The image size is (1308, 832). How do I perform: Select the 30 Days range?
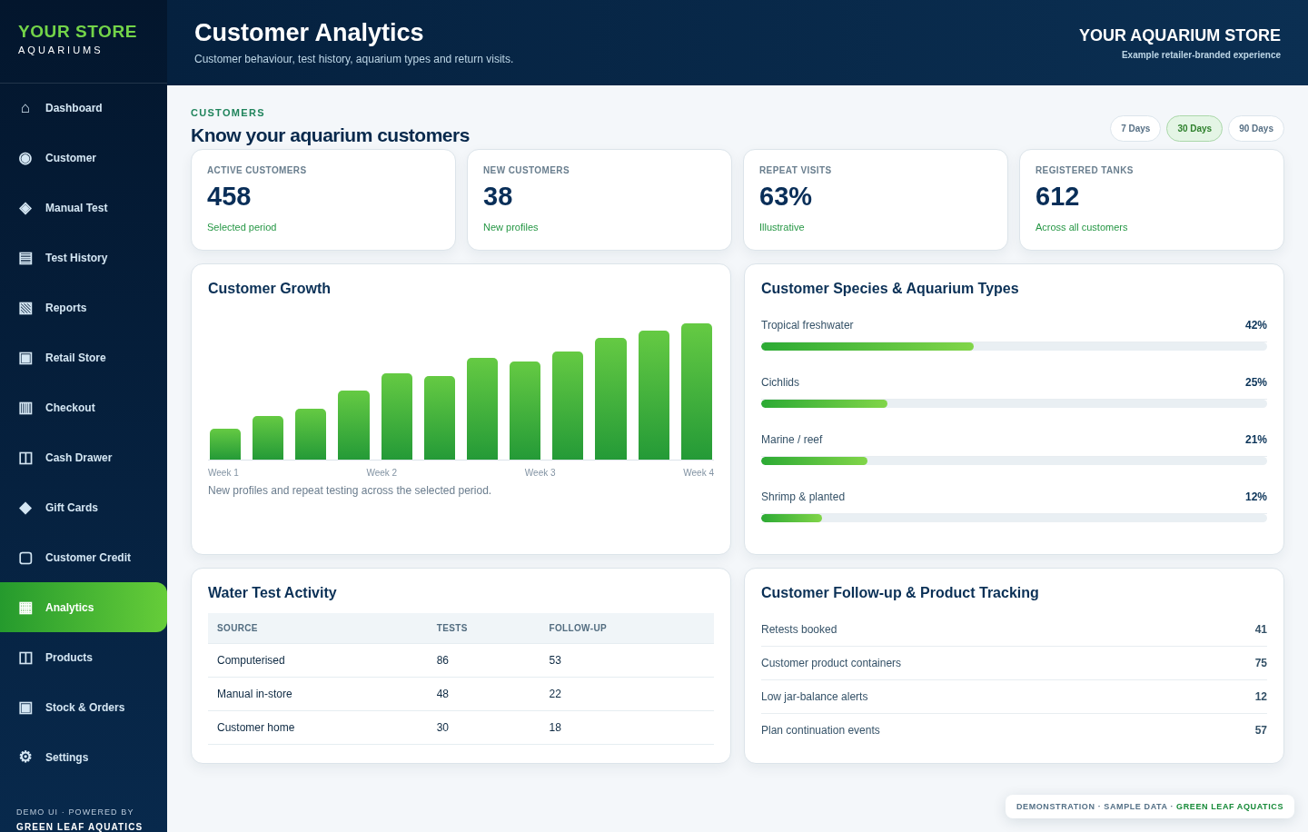click(x=1194, y=129)
